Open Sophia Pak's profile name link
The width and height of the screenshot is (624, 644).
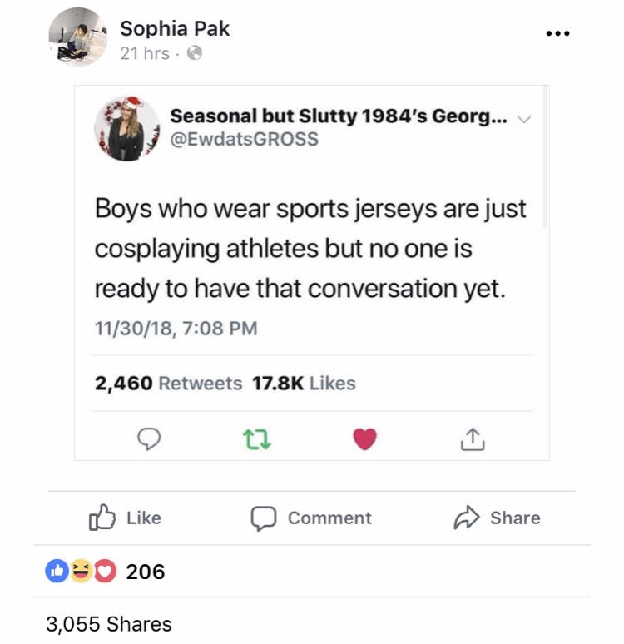click(175, 28)
